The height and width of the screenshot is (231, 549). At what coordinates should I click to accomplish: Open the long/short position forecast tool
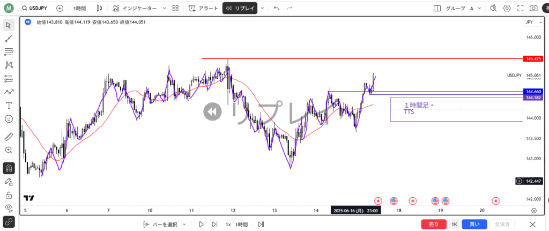(x=9, y=79)
